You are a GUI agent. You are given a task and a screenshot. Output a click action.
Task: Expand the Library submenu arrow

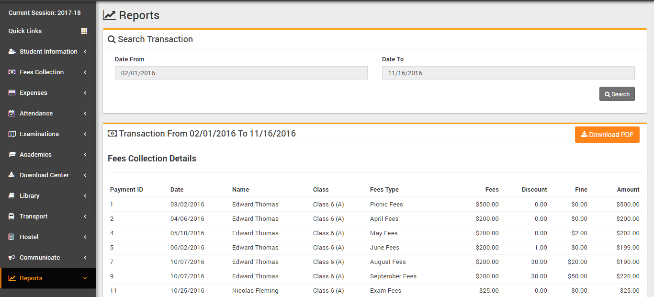click(85, 196)
